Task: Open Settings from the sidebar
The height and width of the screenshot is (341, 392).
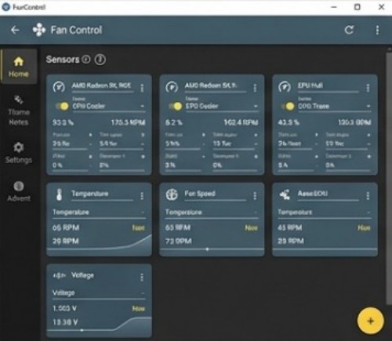Action: pos(18,153)
